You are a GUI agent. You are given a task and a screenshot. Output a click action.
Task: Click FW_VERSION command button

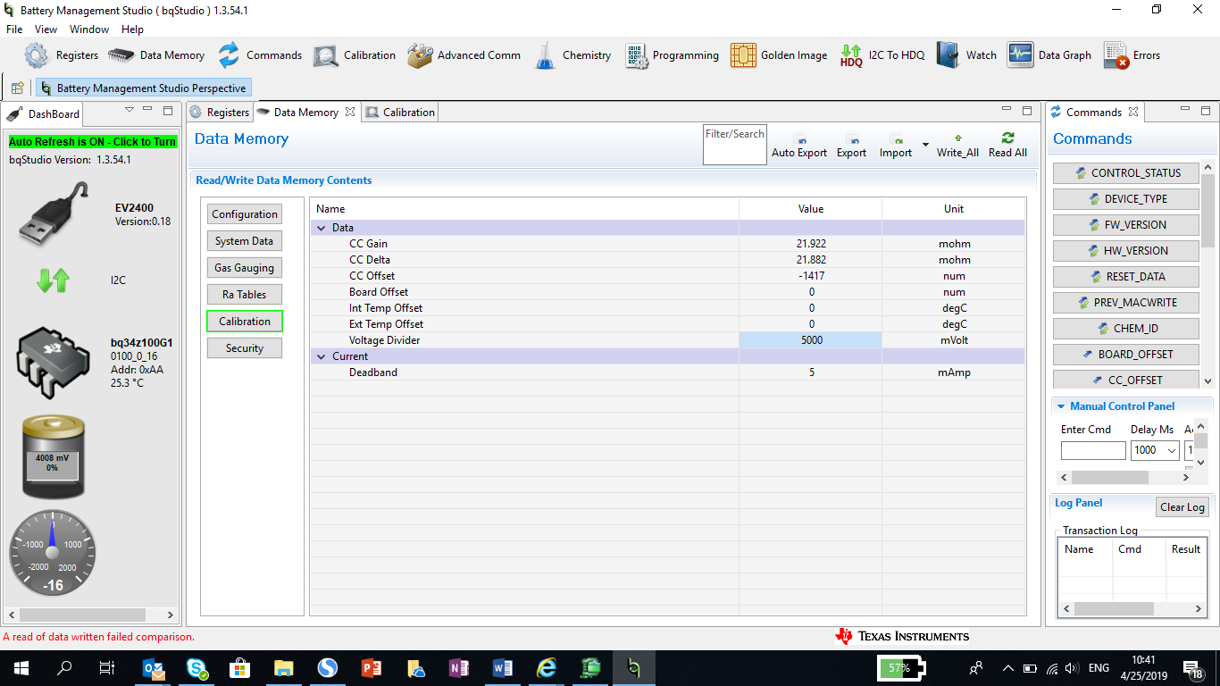click(x=1126, y=225)
